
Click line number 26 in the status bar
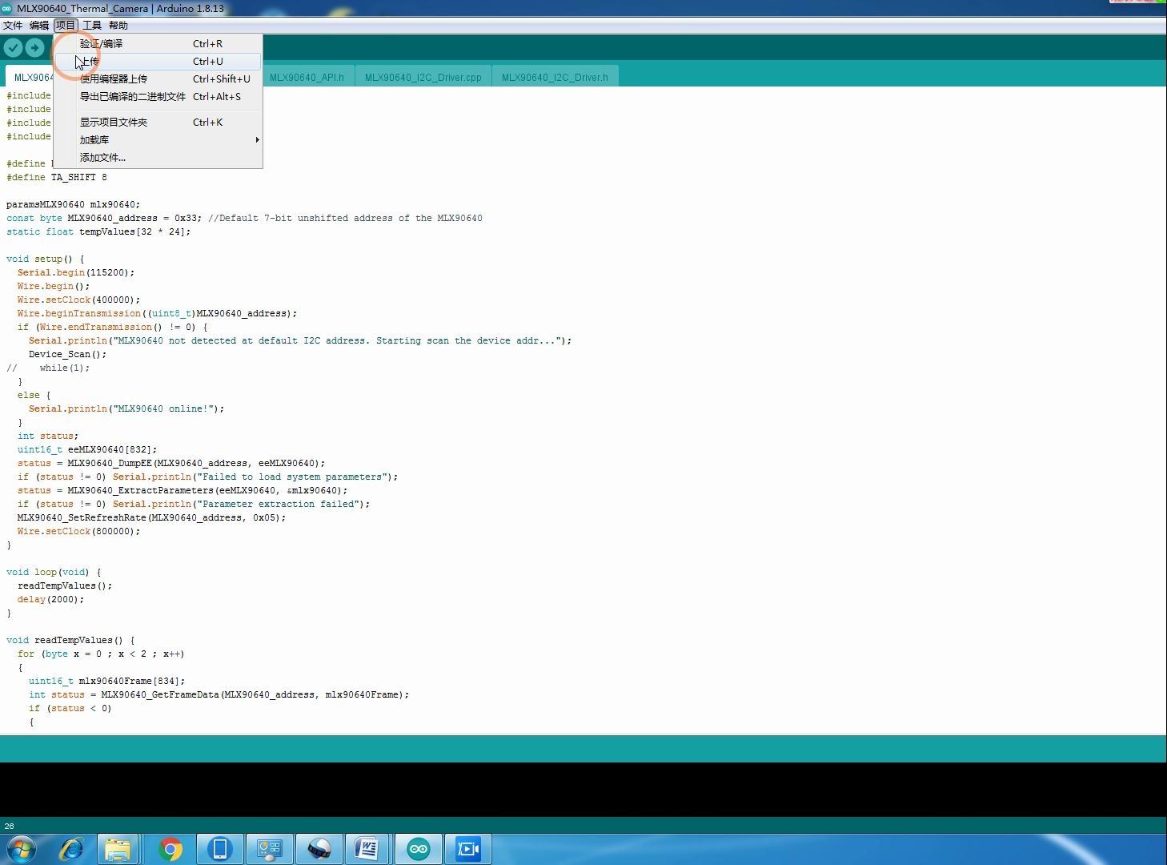pyautogui.click(x=9, y=826)
